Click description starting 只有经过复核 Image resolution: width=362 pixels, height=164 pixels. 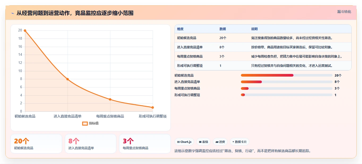[292, 66]
